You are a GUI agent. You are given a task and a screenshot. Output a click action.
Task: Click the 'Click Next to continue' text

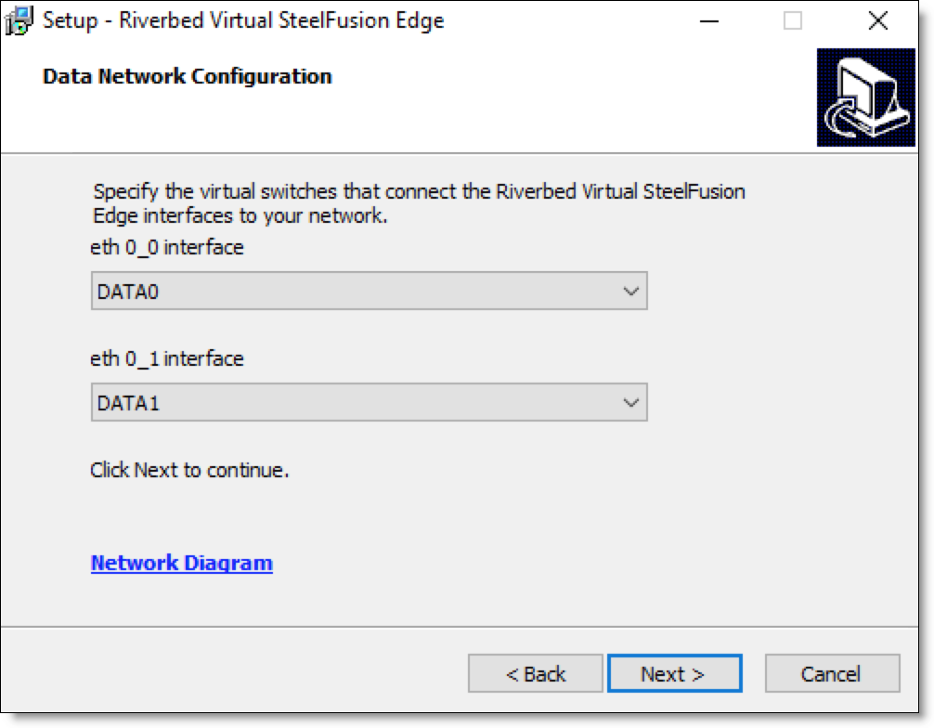tap(189, 470)
